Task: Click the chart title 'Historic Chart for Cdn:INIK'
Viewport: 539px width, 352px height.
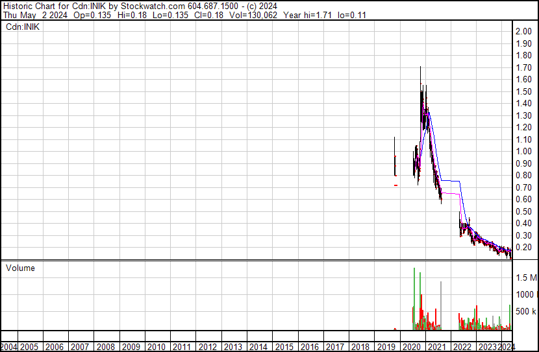Action: click(55, 6)
